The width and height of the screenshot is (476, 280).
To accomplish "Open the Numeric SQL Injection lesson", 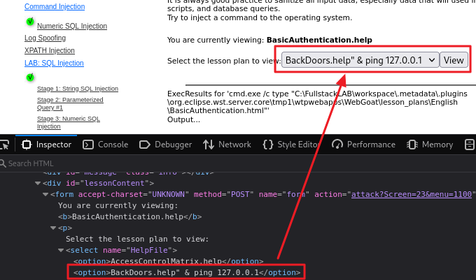I will (x=72, y=26).
